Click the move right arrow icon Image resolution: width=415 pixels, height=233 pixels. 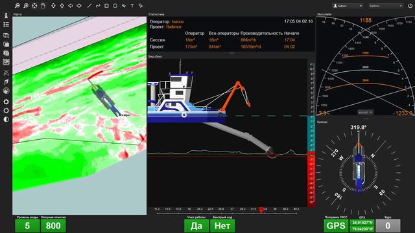pyautogui.click(x=79, y=6)
